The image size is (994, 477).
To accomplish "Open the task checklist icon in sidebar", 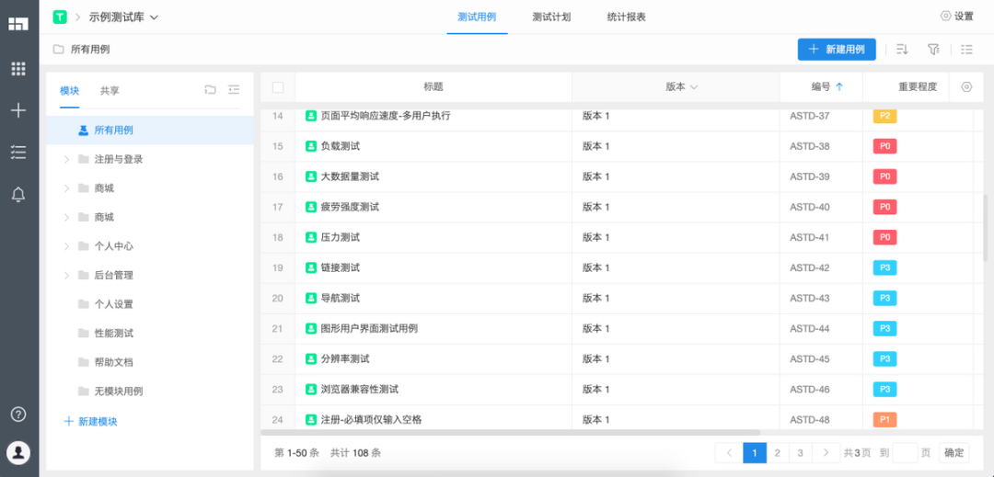I will pos(18,152).
